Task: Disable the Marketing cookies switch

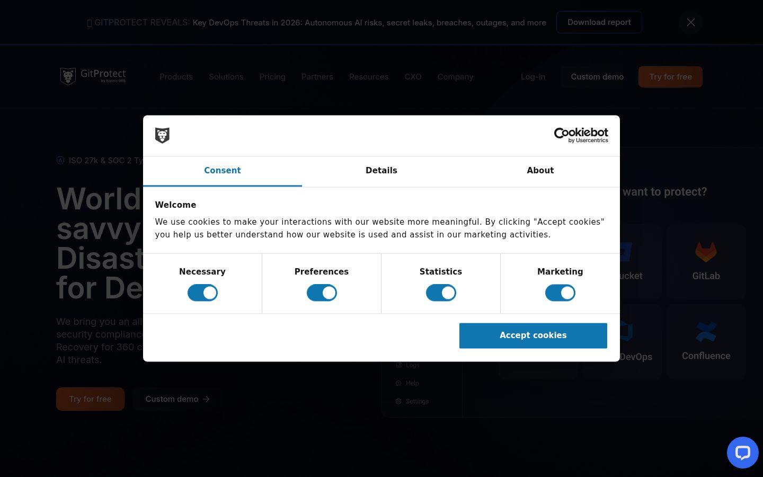Action: click(x=560, y=293)
